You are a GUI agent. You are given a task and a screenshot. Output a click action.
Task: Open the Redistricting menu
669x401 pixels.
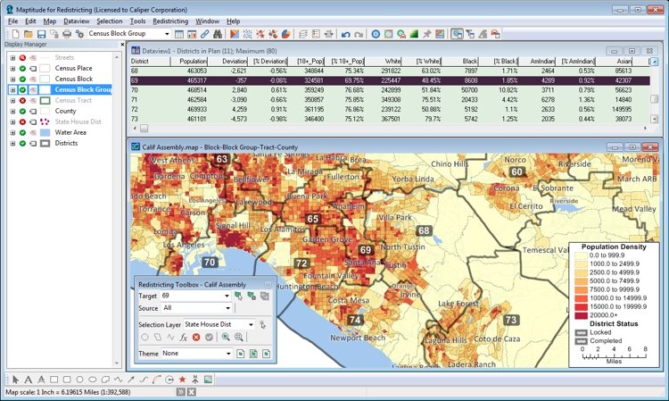[x=169, y=20]
